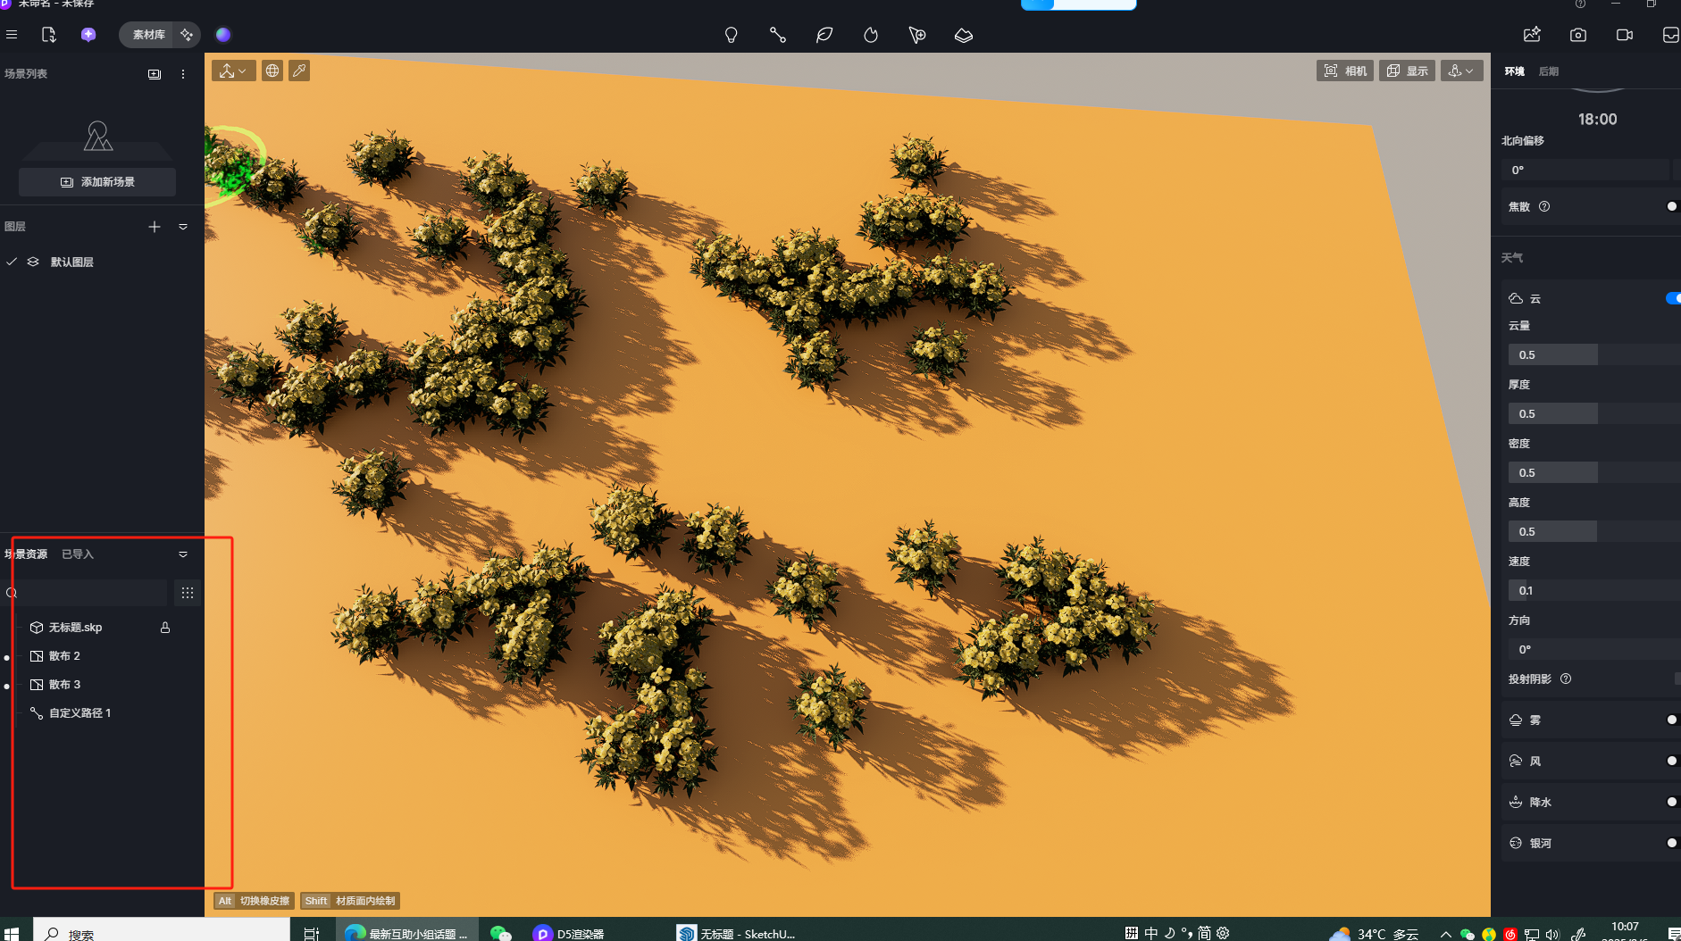Screen dimensions: 1681x941
Task: Open the scene resources dropdown arrow
Action: 183,554
